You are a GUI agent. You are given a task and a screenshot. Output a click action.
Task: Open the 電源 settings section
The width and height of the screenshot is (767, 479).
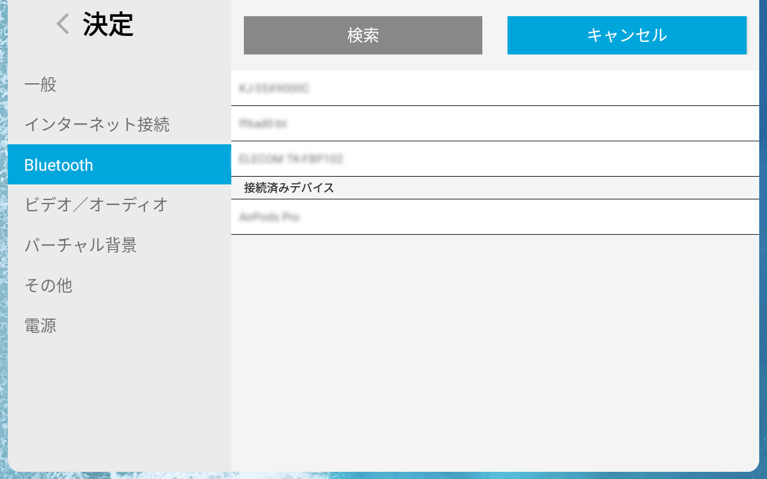tap(41, 326)
